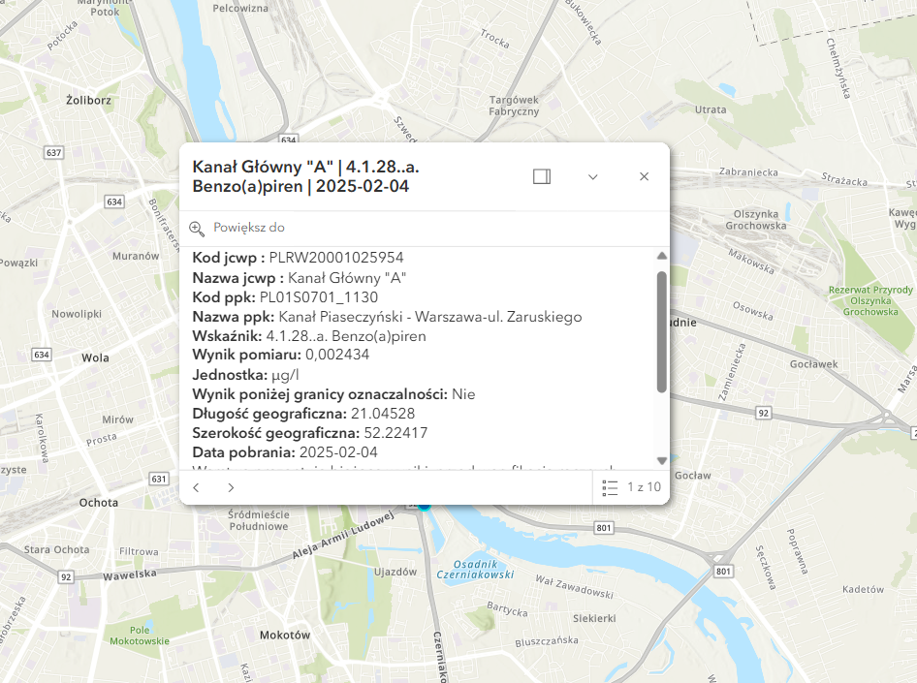Click the Rezerwat Przyrody Olszynka Grochowska label
Viewport: 917px width, 683px height.
click(x=870, y=300)
